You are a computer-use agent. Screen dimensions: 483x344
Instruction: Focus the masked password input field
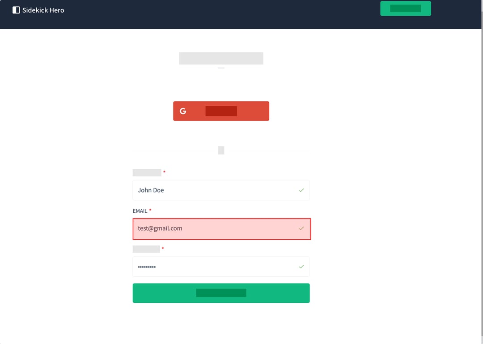coord(215,267)
